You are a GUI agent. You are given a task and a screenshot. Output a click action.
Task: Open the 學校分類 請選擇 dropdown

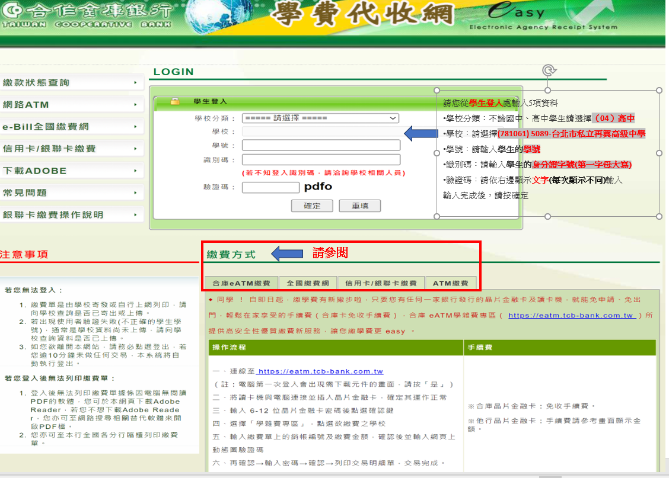pos(320,118)
